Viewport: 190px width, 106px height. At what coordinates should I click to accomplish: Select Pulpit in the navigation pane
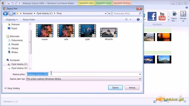point(12,28)
